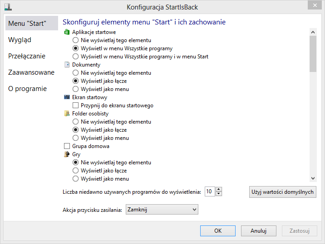Click the Zastosuj button
Image resolution: width=325 pixels, height=244 pixels.
(x=299, y=231)
